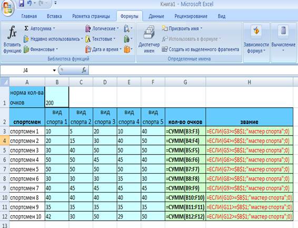Select cell with =СУММ(B7:F7)
Viewport: 298px width, 228px height.
(185, 169)
